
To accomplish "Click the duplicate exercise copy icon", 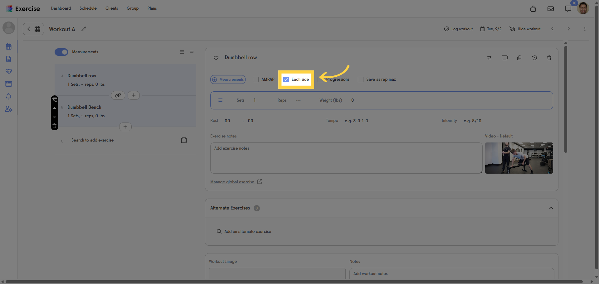I will coord(519,58).
